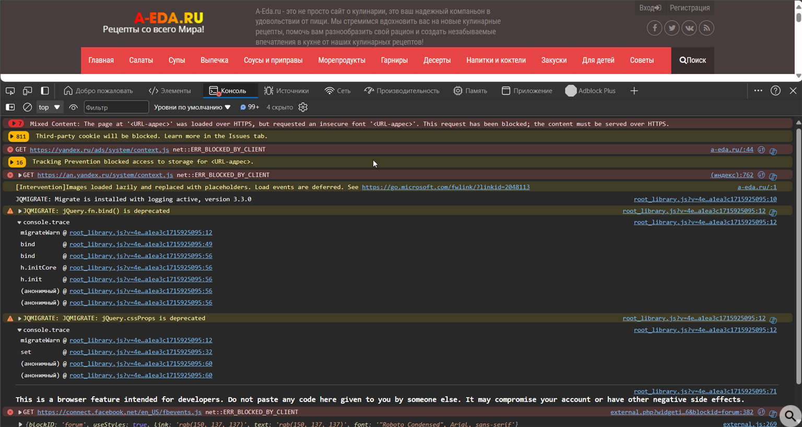Click the copilot icon on fbevents.js error row

click(x=773, y=413)
